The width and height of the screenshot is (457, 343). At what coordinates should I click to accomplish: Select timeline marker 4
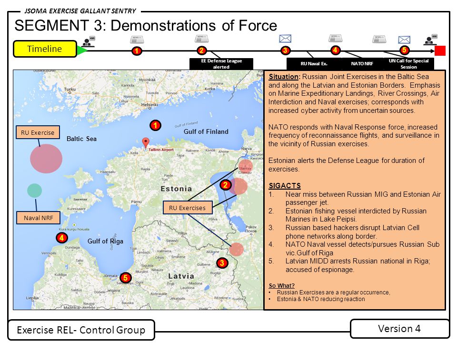[x=335, y=50]
